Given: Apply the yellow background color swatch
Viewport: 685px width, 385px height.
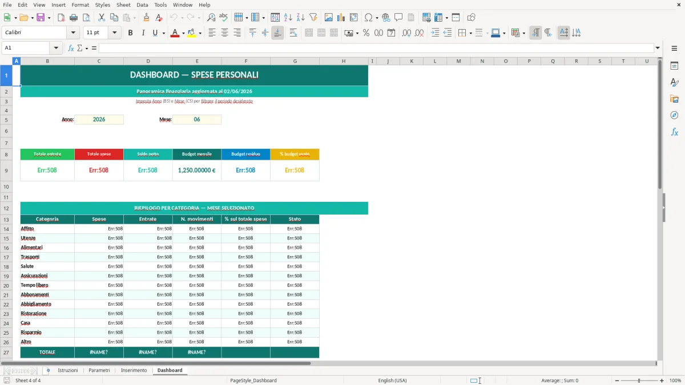Looking at the screenshot, I should click(x=191, y=33).
